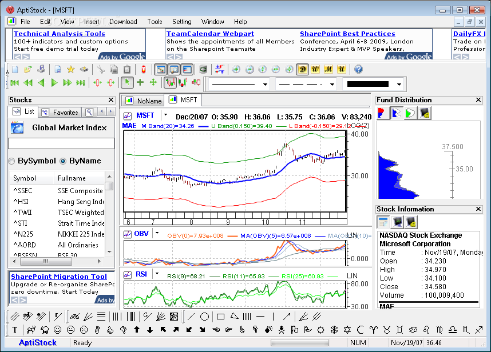Click the black color swatch

[x=367, y=84]
